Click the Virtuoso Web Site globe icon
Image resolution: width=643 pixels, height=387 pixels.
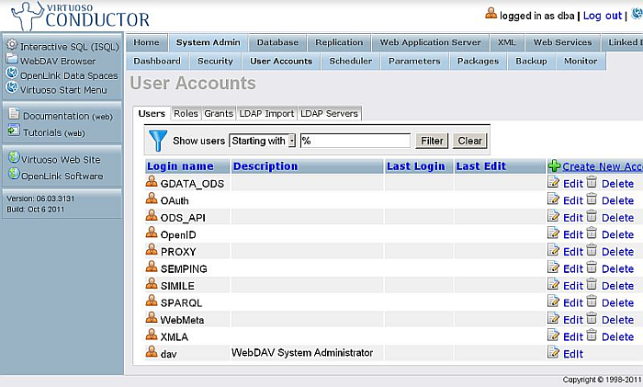point(14,157)
